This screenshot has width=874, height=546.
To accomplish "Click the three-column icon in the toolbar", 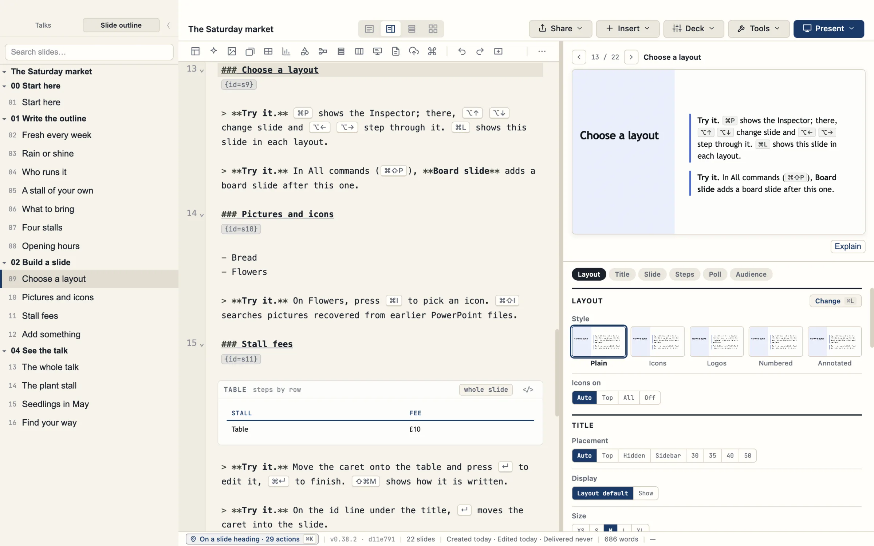I will 359,51.
